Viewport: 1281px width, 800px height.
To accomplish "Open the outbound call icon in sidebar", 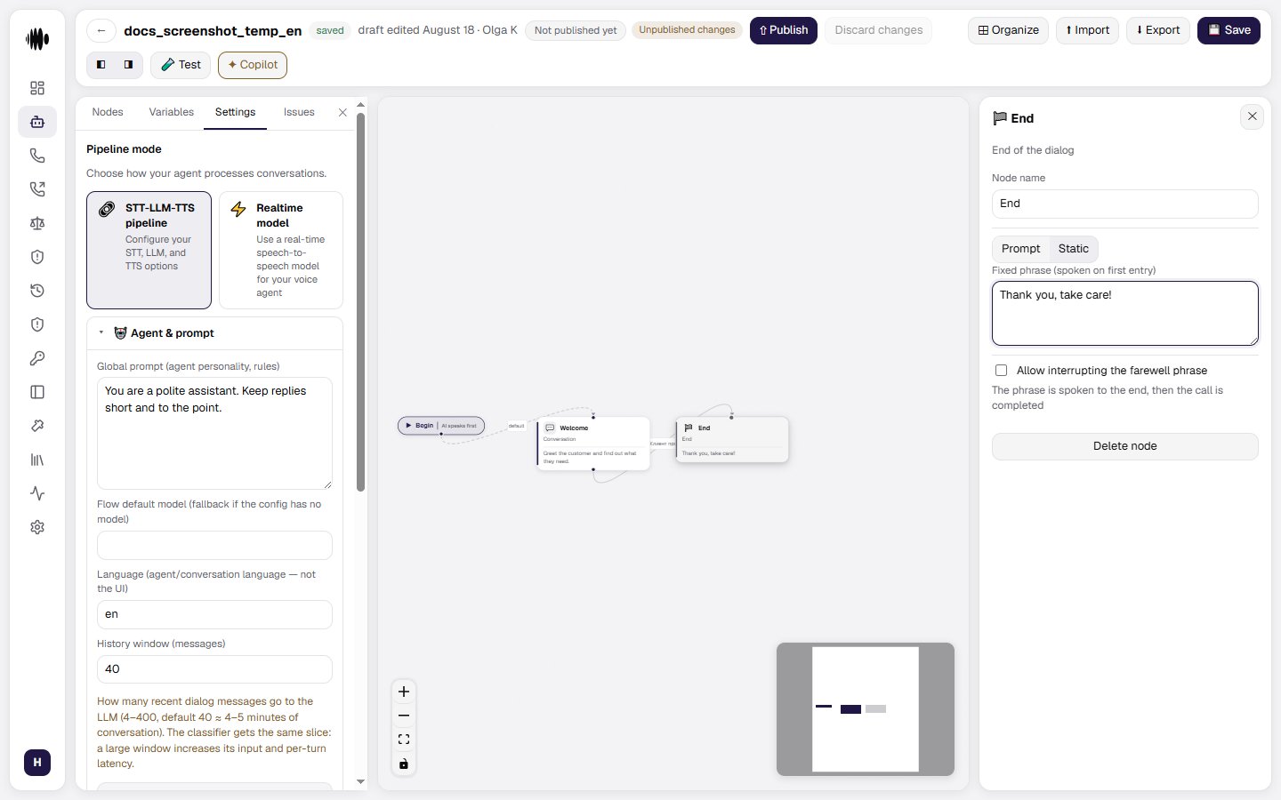I will point(37,189).
